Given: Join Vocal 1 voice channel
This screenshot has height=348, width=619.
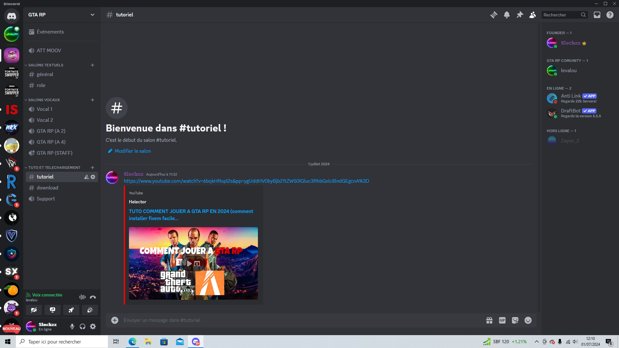Looking at the screenshot, I should pyautogui.click(x=62, y=109).
